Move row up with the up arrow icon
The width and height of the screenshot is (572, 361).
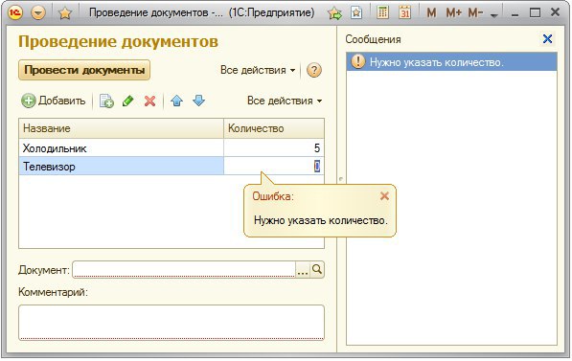(177, 101)
